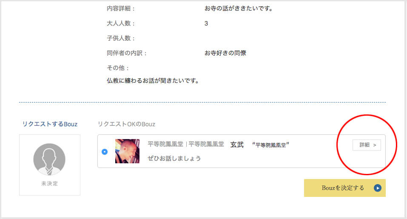Click the Bouzを決定する button
The height and width of the screenshot is (219, 407).
345,188
